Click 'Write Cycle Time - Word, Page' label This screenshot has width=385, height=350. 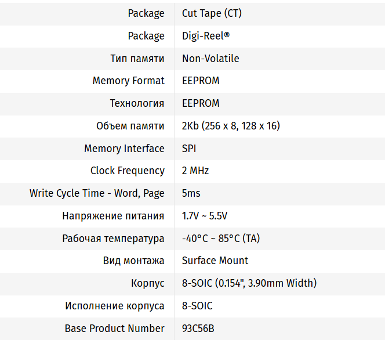pos(97,193)
